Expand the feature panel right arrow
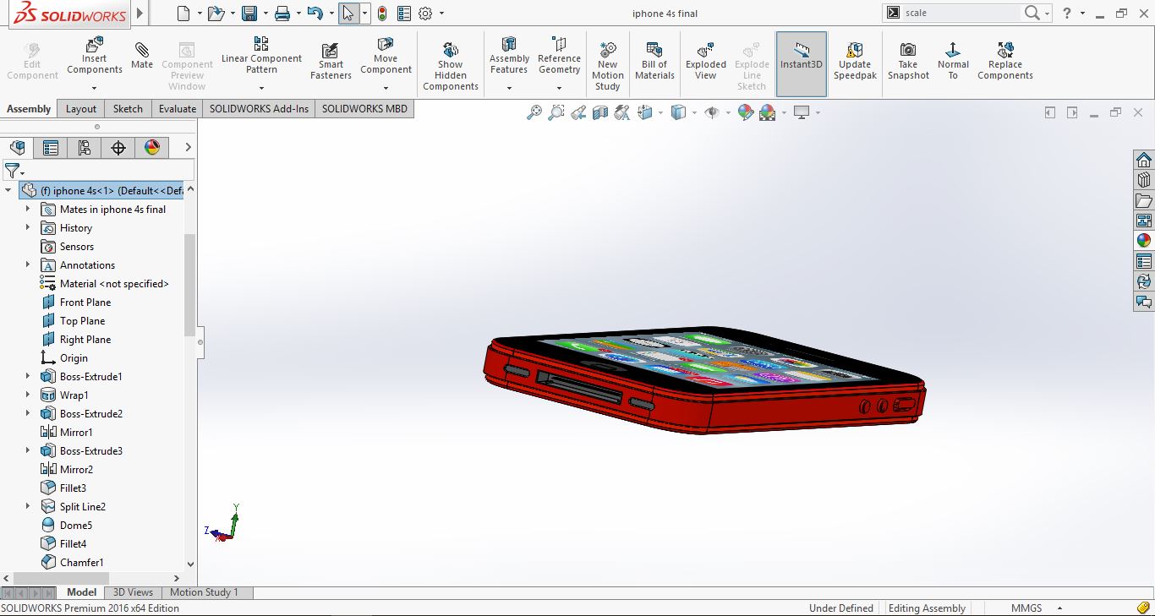This screenshot has height=616, width=1155. (188, 148)
